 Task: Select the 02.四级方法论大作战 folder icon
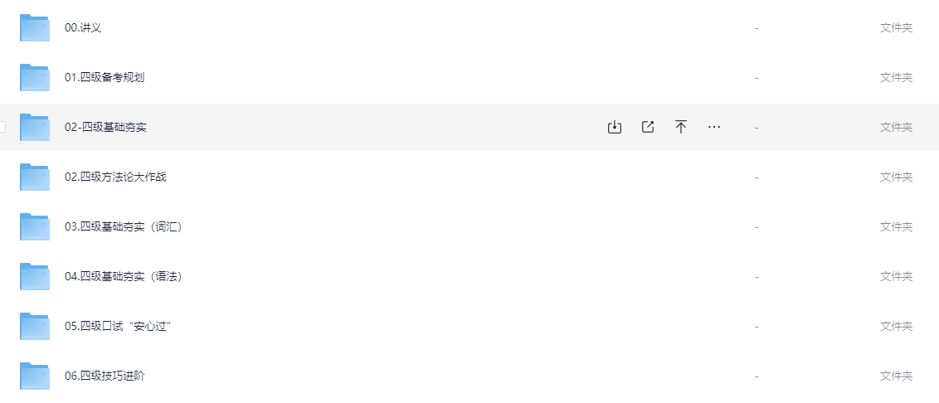(x=35, y=177)
